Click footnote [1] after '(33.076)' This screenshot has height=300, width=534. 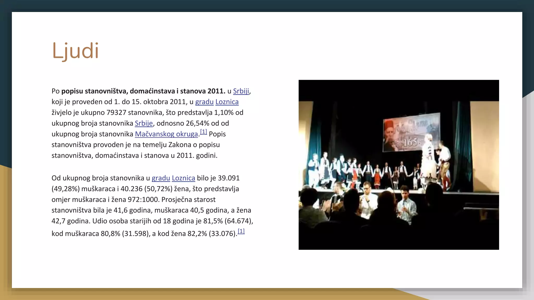[241, 231]
